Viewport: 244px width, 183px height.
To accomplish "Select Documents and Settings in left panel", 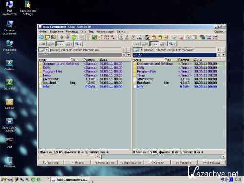I will click(85, 64).
